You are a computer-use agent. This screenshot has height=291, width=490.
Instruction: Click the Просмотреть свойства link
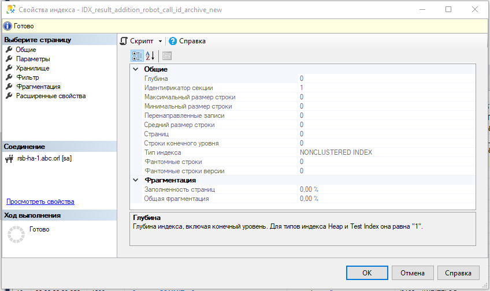40,202
